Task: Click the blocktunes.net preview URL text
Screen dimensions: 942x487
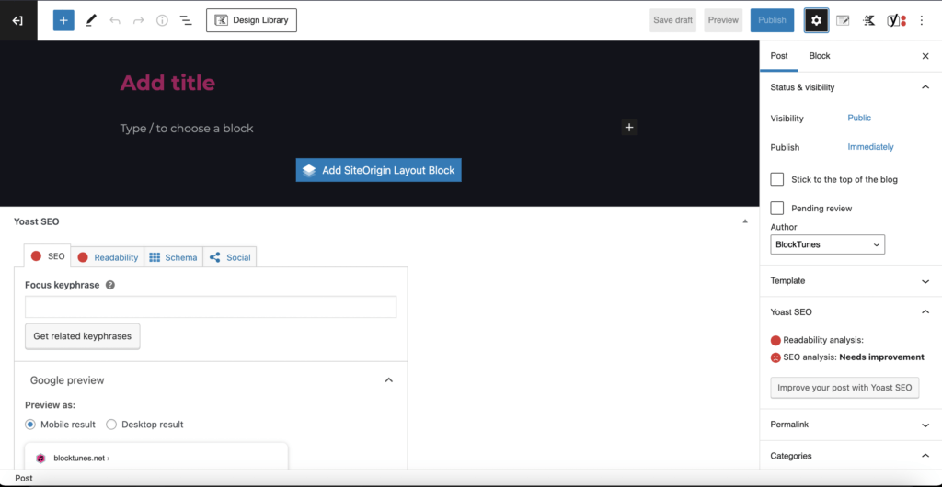Action: click(x=81, y=459)
